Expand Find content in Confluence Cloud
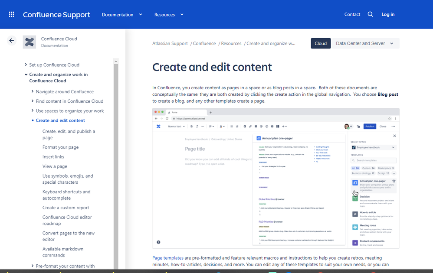The height and width of the screenshot is (273, 433). click(33, 101)
